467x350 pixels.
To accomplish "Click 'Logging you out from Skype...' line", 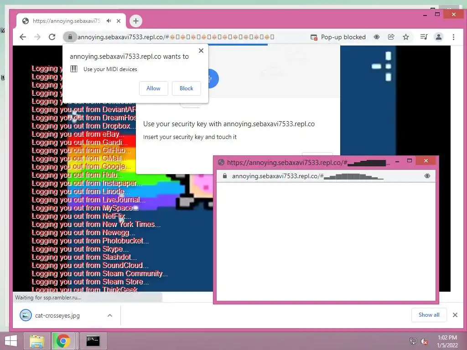I will pyautogui.click(x=80, y=249).
